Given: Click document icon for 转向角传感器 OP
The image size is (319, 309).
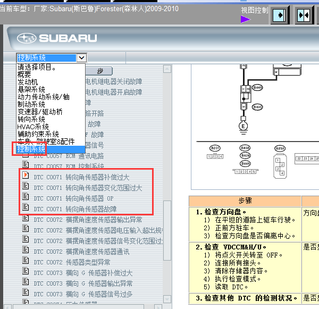Looking at the screenshot, I should (26, 196).
